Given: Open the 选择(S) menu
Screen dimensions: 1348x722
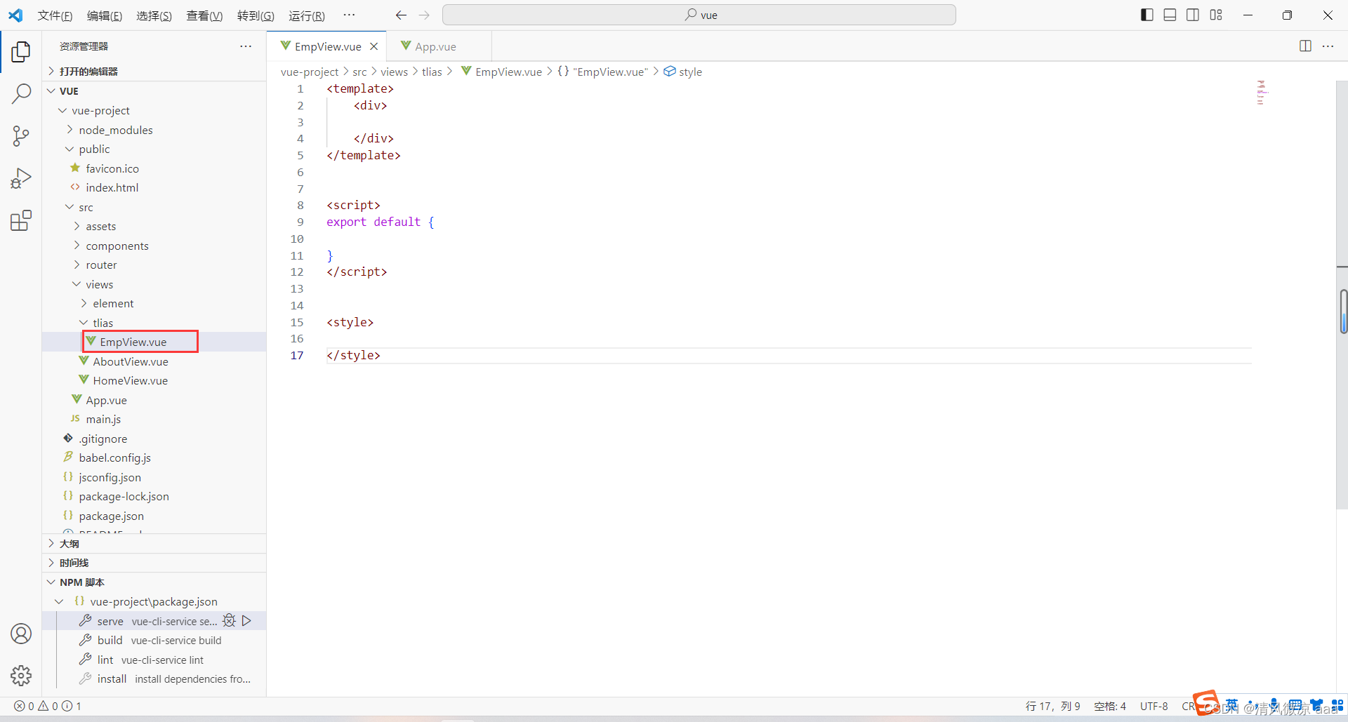Looking at the screenshot, I should coord(154,15).
